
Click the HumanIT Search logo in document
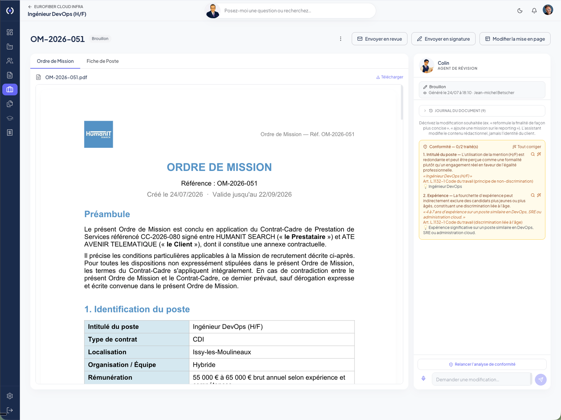99,134
